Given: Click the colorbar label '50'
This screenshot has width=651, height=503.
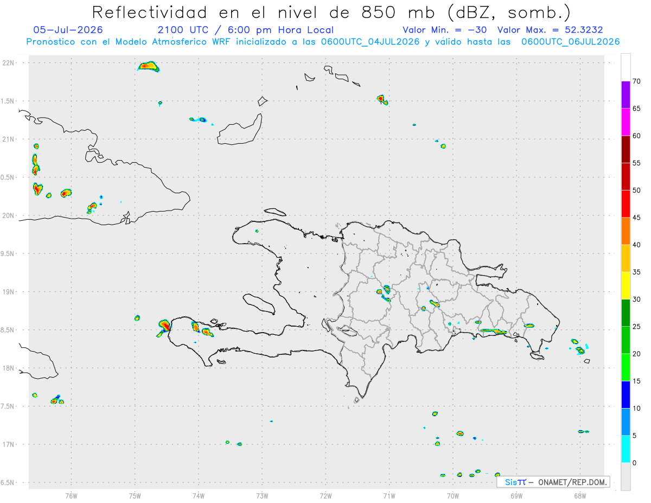Looking at the screenshot, I should (637, 190).
